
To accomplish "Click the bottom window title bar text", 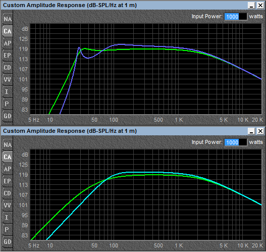I will (x=70, y=131).
